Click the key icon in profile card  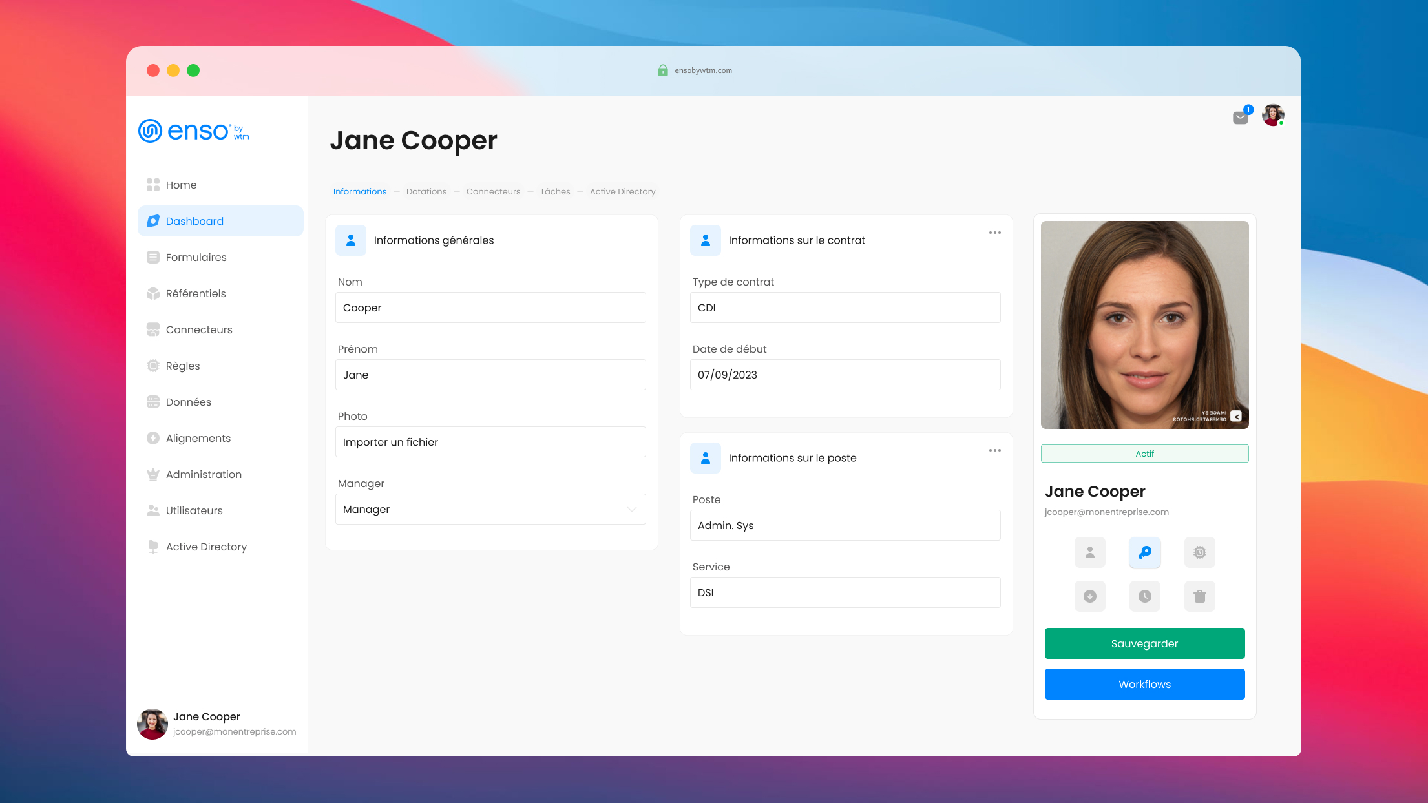tap(1144, 552)
